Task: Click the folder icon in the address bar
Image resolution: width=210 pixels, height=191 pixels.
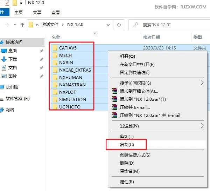Action: (x=31, y=25)
